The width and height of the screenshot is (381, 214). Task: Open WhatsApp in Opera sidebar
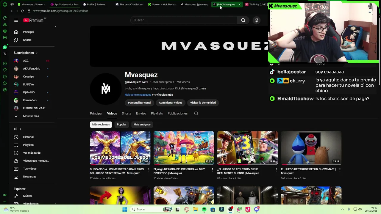[x=5, y=47]
